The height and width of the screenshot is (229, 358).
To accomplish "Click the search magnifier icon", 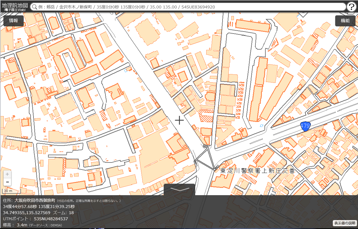I will coord(34,7).
